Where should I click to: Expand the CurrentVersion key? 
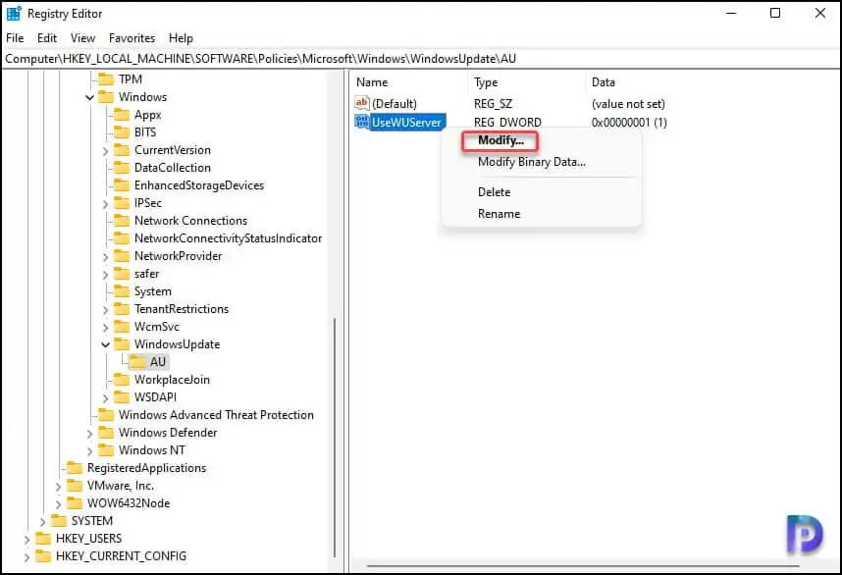click(x=105, y=151)
